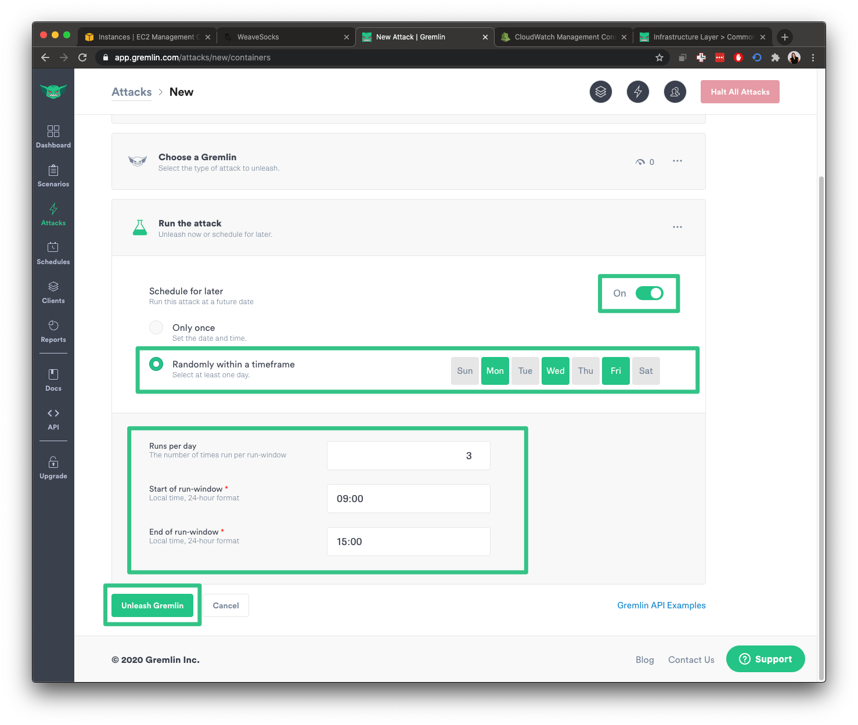This screenshot has width=858, height=725.
Task: Open Run the attack options menu
Action: 677,227
